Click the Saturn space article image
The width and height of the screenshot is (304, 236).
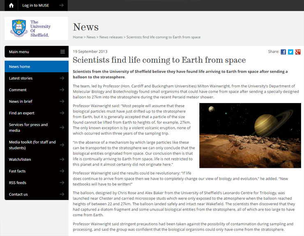[x=250, y=135]
